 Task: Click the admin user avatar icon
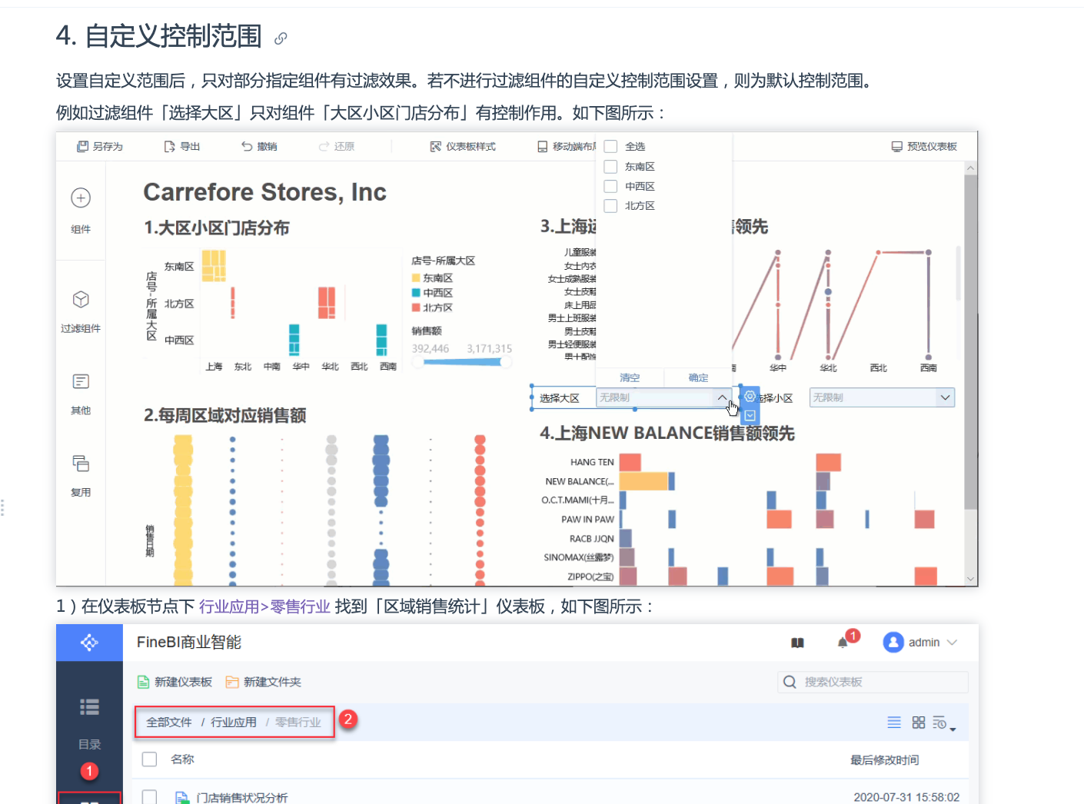pyautogui.click(x=893, y=642)
